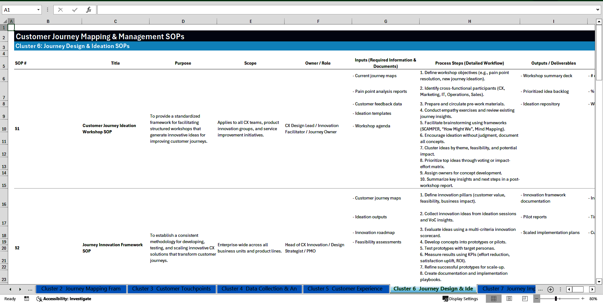Click the zoom-out minus button
This screenshot has width=603, height=303.
pos(537,299)
